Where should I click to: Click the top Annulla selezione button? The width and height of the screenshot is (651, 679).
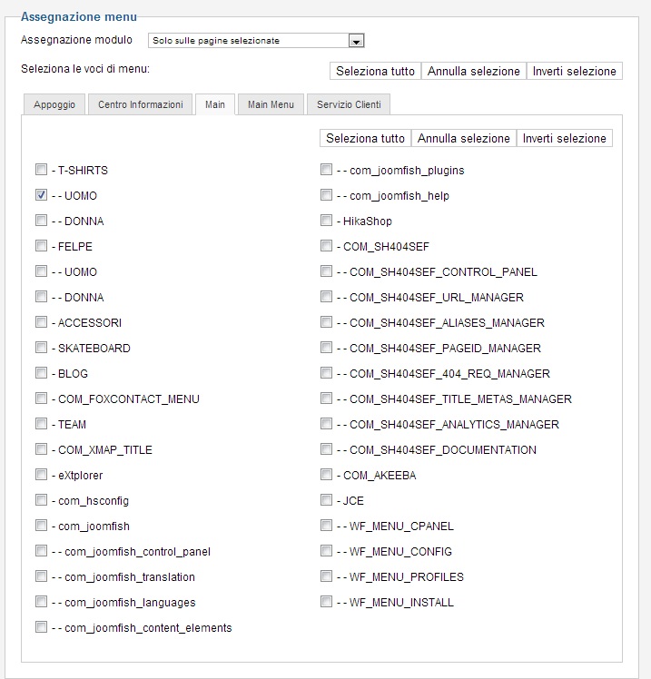[x=474, y=71]
